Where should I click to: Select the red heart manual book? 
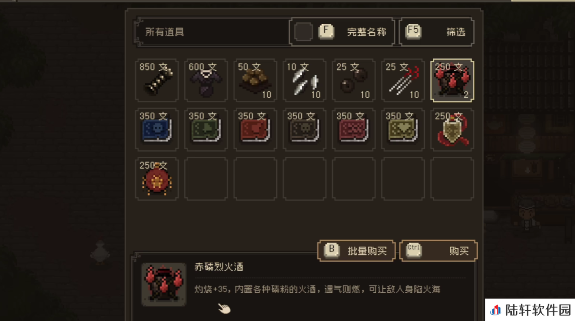pos(255,130)
